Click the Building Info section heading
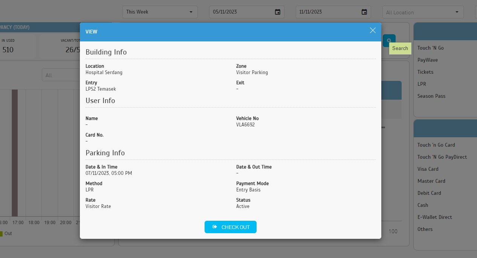Screen dimensions: 477x258 106,52
